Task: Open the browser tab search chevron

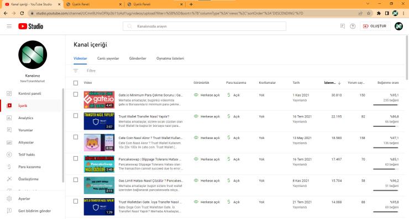Action: pyautogui.click(x=368, y=4)
